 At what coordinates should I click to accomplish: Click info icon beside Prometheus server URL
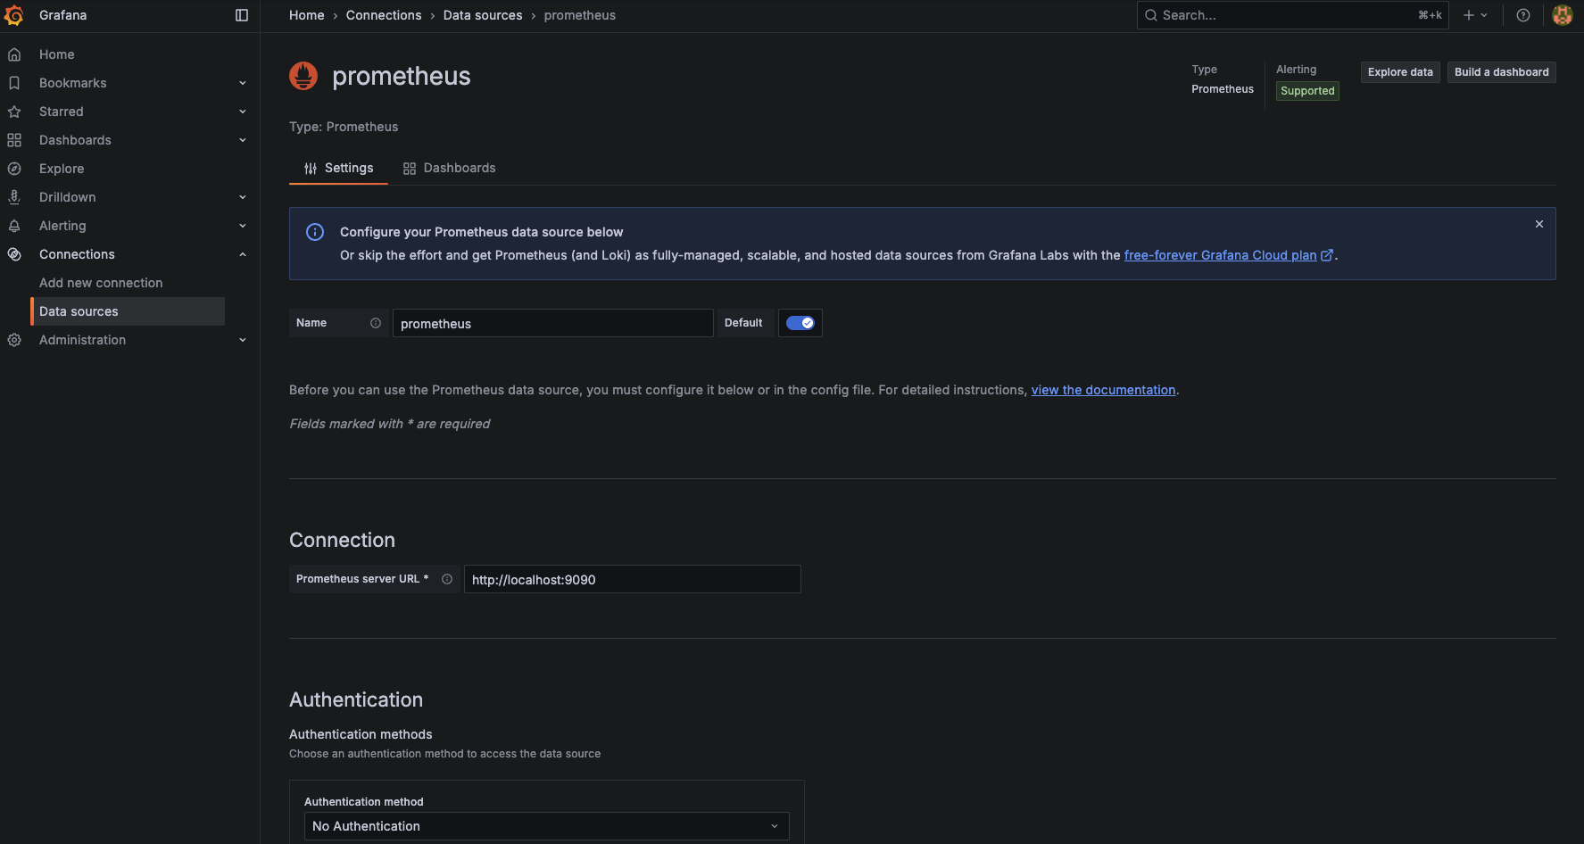click(447, 579)
